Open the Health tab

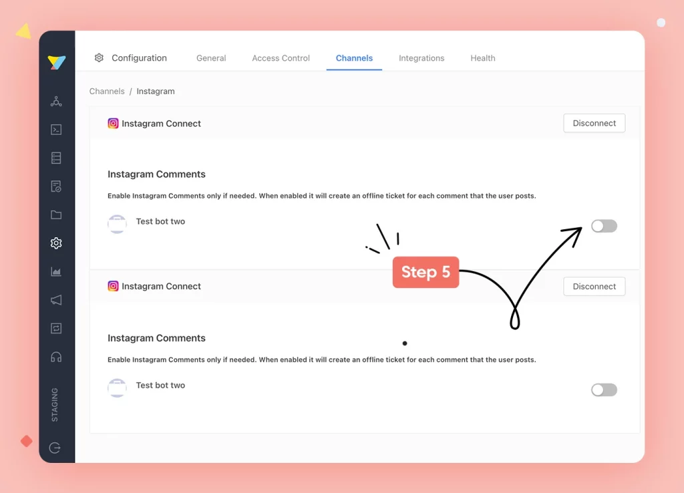click(483, 58)
